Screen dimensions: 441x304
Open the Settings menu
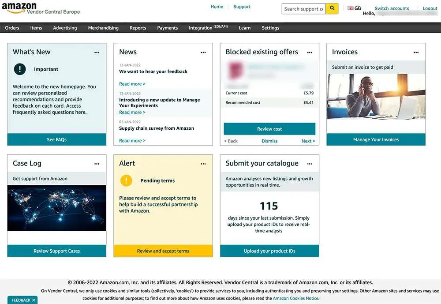(270, 28)
